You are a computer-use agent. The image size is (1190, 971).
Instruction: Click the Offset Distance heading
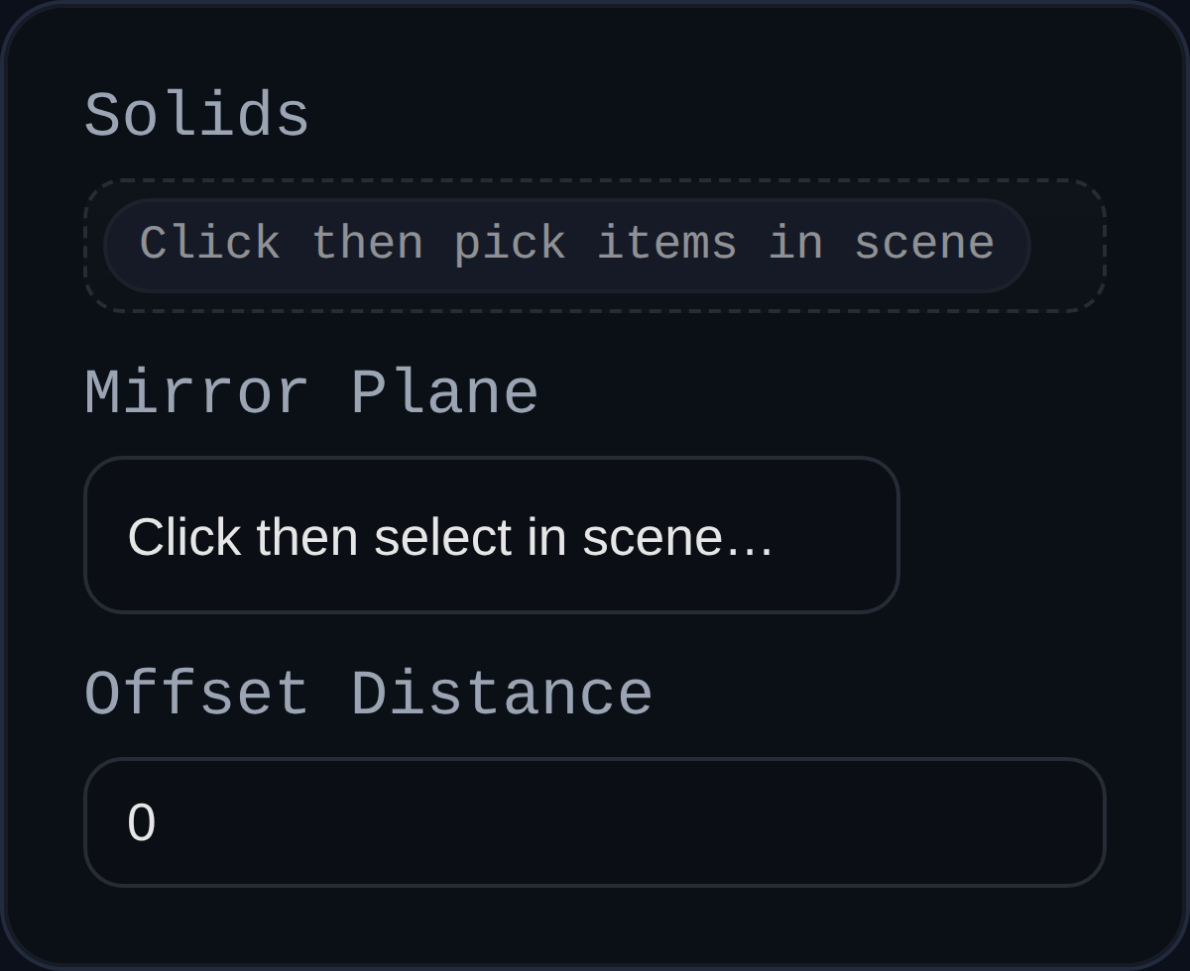point(369,694)
